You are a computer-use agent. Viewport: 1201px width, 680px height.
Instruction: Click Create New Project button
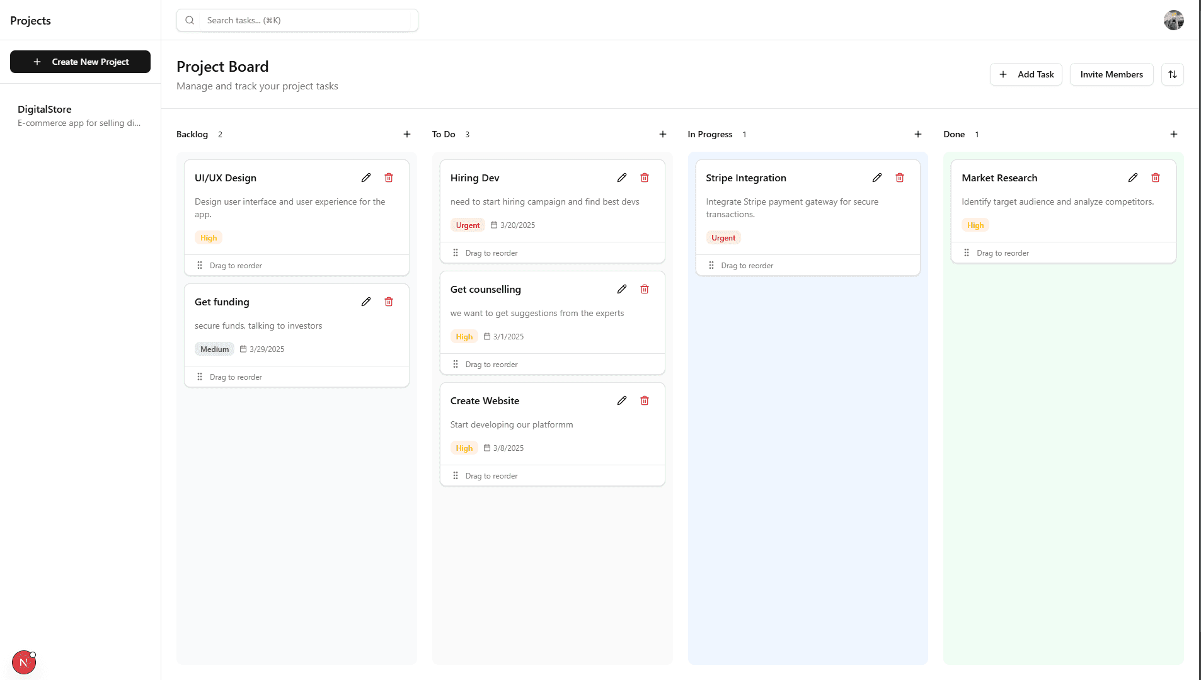[80, 62]
